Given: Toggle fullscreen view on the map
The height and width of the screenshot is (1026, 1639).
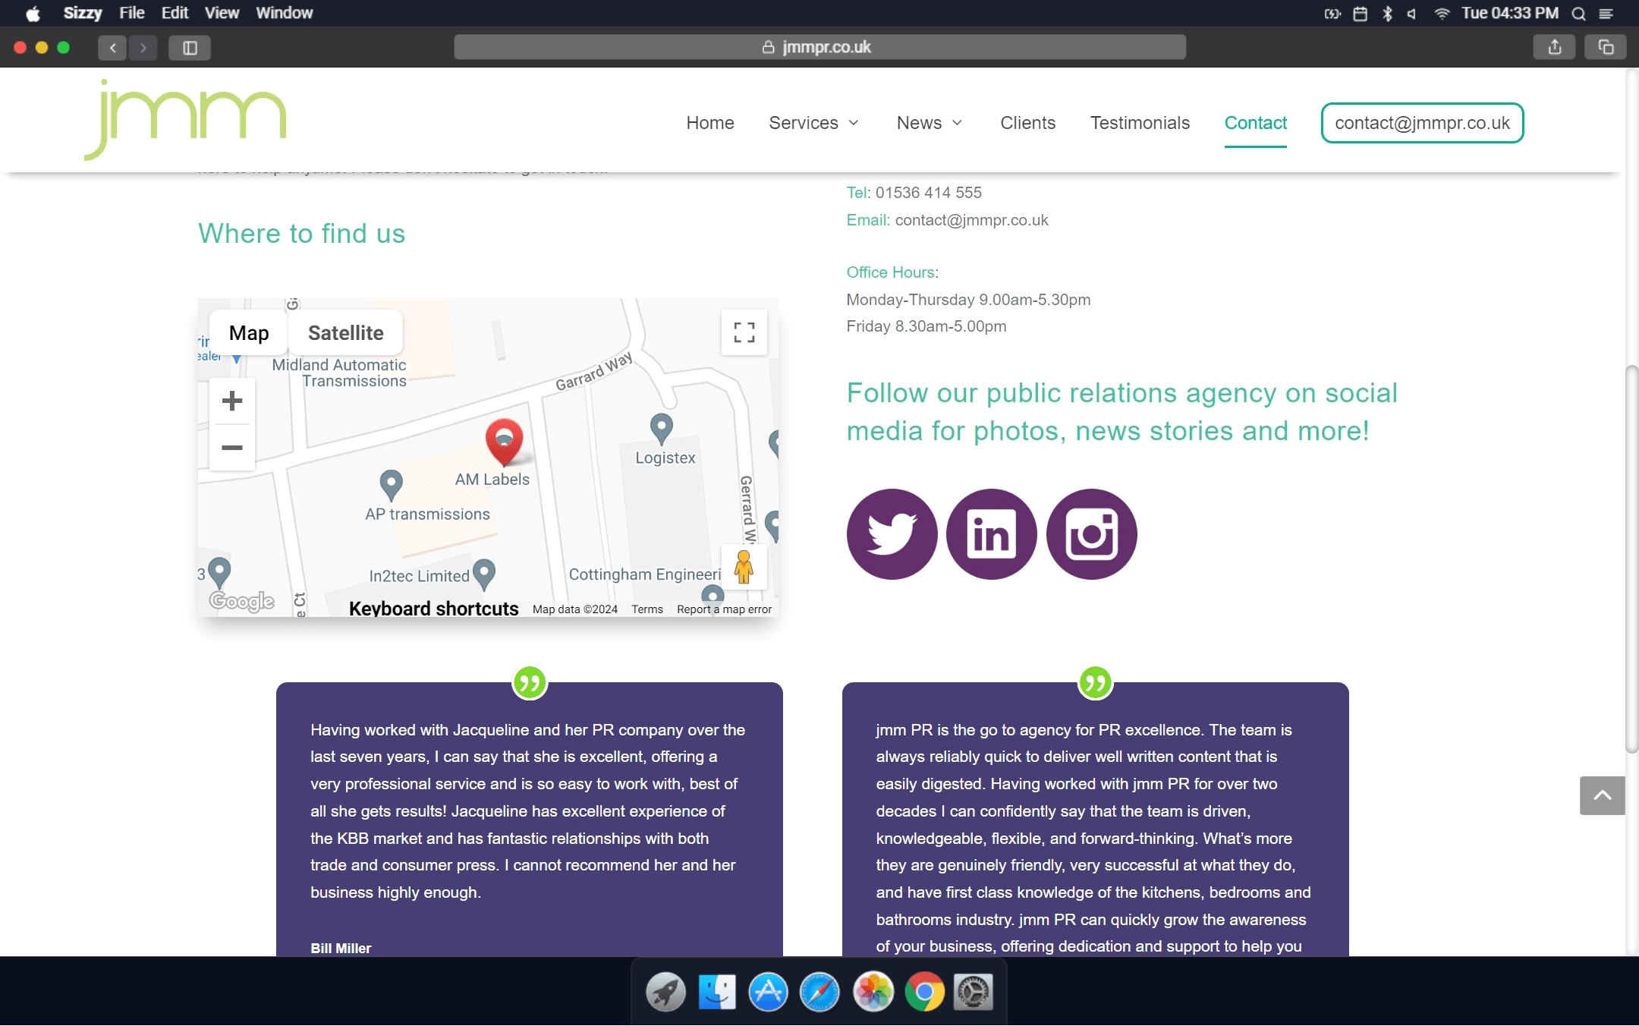Looking at the screenshot, I should pyautogui.click(x=744, y=332).
